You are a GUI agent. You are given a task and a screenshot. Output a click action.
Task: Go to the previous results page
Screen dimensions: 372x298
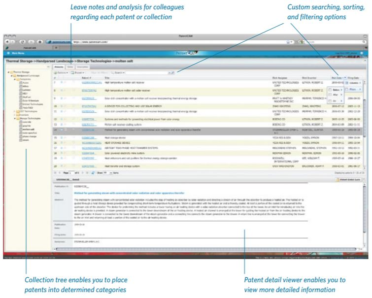click(x=60, y=173)
